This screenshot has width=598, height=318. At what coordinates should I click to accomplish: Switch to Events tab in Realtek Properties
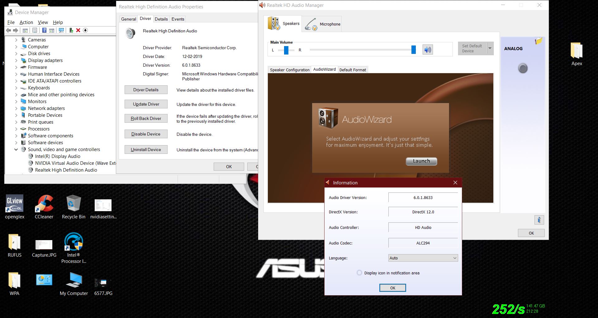[x=178, y=19]
